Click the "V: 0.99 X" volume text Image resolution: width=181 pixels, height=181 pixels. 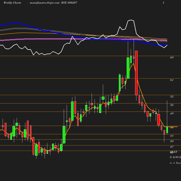[x=175, y=157]
